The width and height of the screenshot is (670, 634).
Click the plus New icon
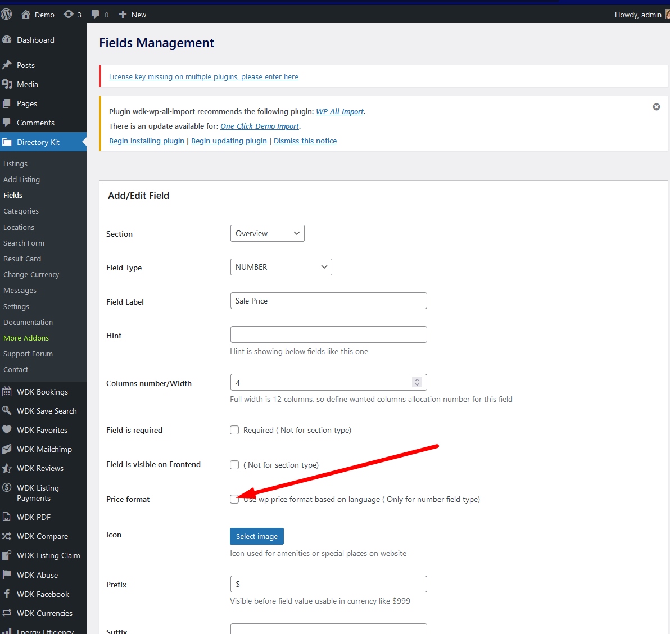(123, 15)
